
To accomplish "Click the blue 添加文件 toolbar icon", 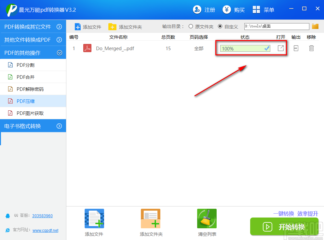I will 78,27.
